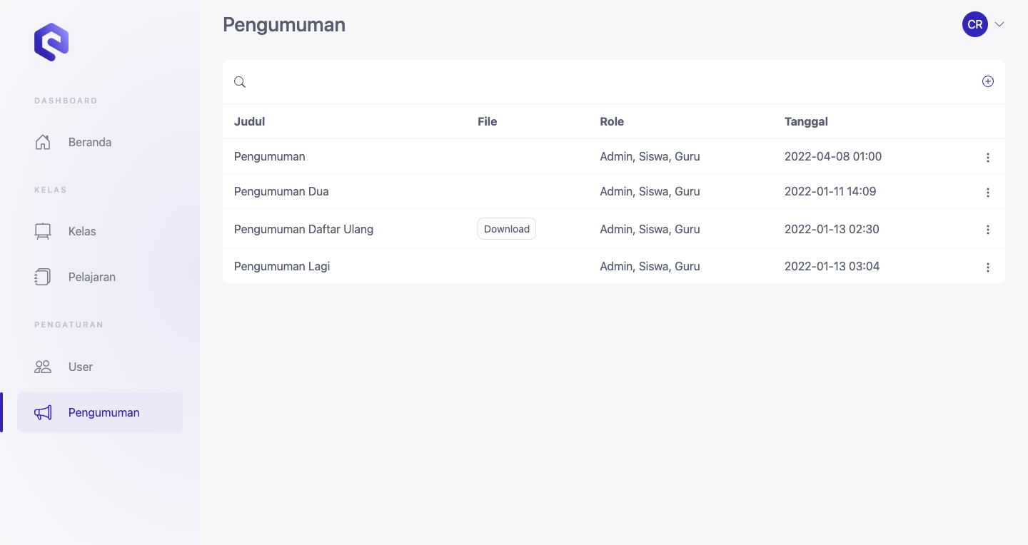
Task: Click the Pengumuman page heading
Action: [284, 25]
